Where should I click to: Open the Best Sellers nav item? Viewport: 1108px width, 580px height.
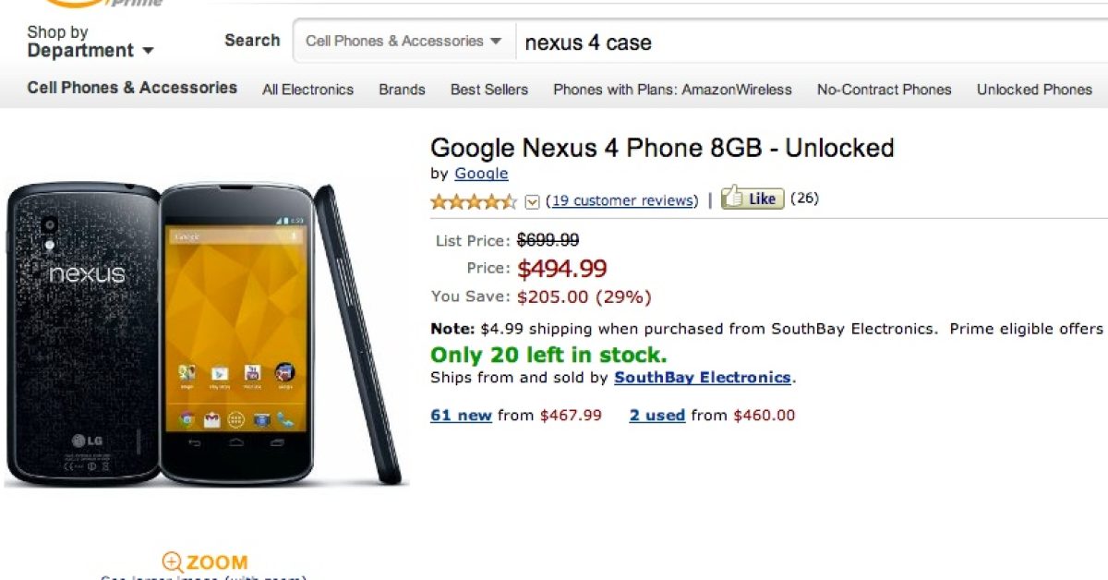(489, 90)
